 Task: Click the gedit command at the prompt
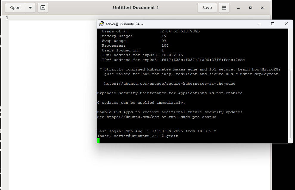[172, 136]
